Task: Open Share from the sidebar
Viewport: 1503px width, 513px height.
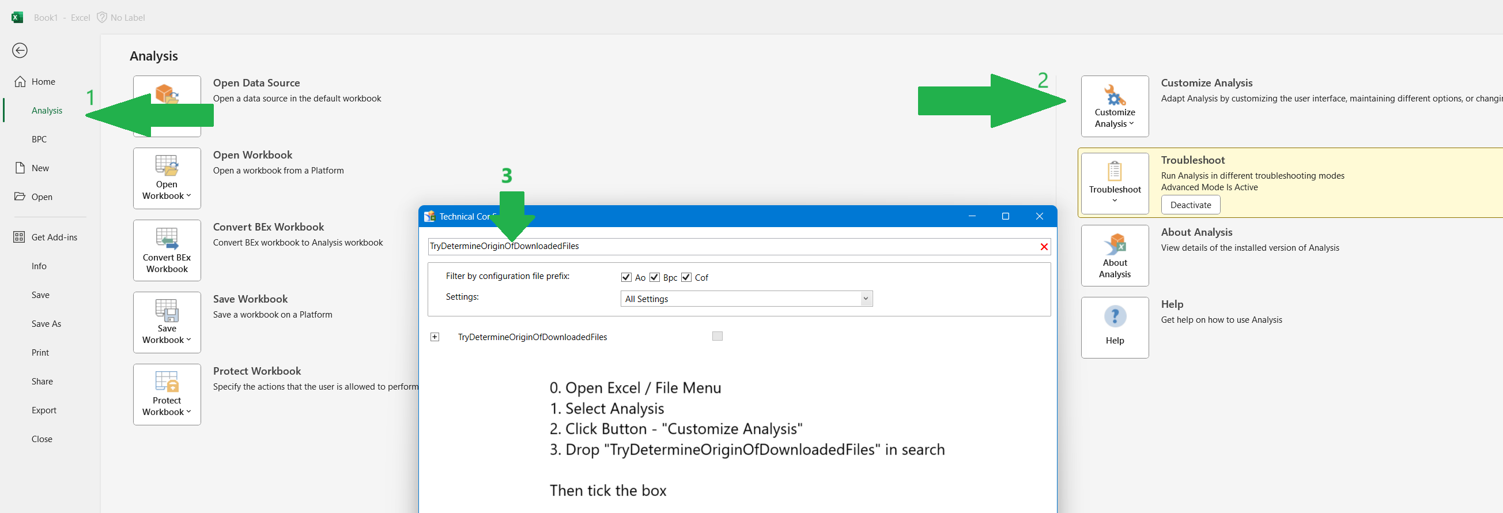Action: coord(42,381)
